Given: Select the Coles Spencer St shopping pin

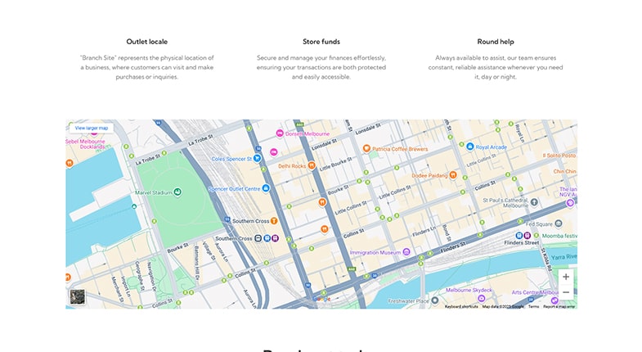Looking at the screenshot, I should pyautogui.click(x=257, y=158).
